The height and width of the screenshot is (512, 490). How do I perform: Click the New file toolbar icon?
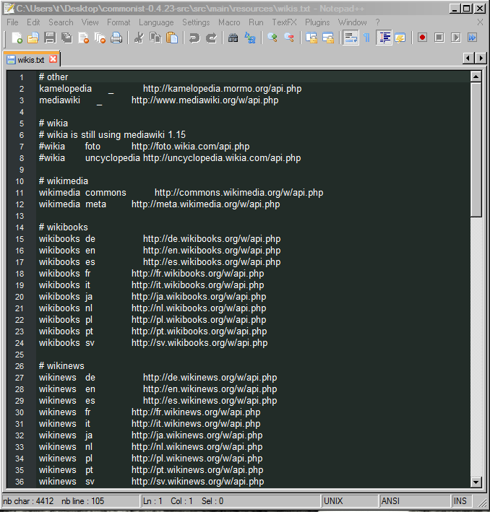(x=17, y=38)
